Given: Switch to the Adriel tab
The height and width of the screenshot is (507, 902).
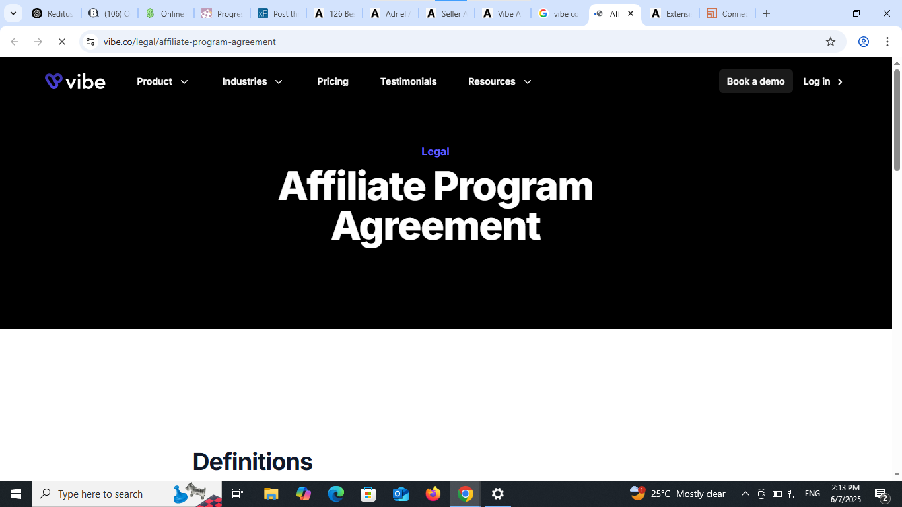Looking at the screenshot, I should pos(390,13).
